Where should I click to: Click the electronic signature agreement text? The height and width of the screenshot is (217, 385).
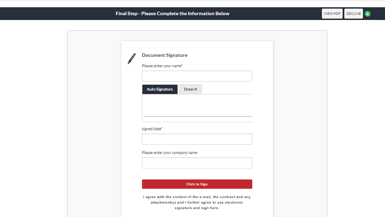(197, 203)
